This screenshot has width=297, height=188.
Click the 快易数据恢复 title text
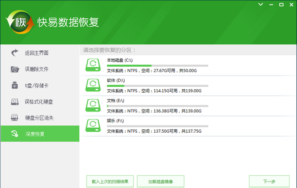tap(68, 22)
